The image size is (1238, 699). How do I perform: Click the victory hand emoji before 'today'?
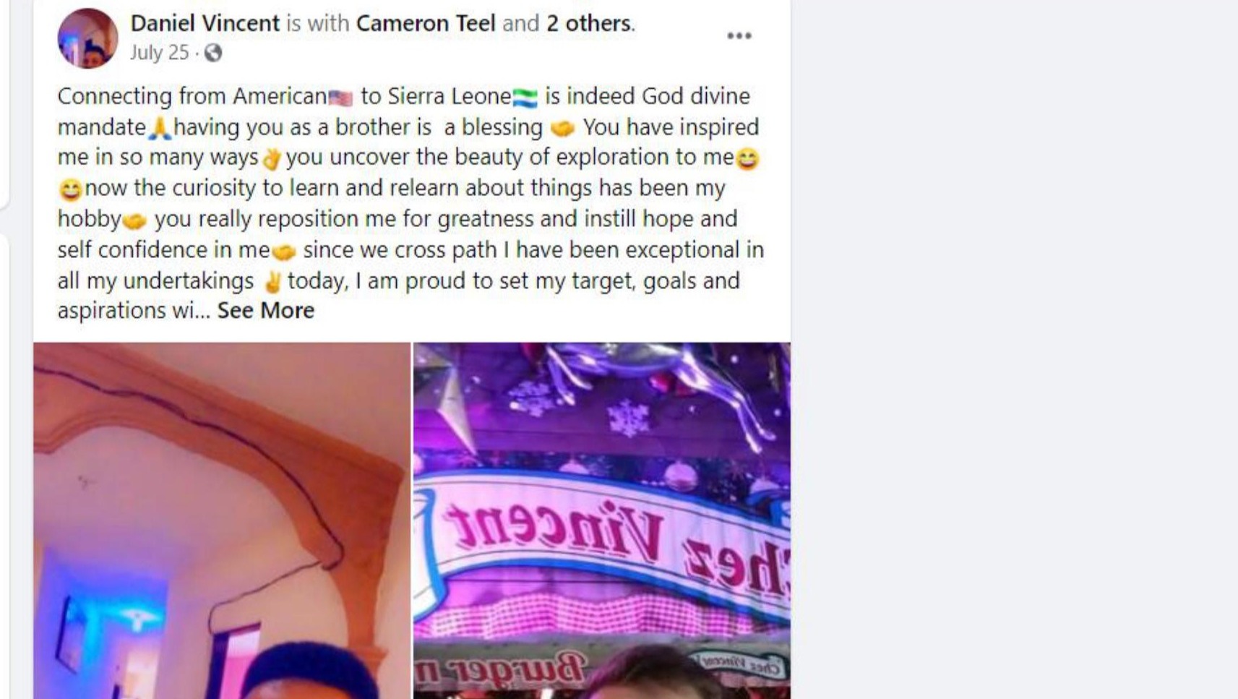tap(272, 281)
